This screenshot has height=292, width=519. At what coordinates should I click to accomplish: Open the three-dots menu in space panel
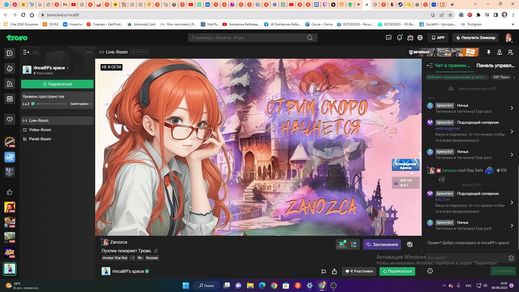(x=89, y=52)
